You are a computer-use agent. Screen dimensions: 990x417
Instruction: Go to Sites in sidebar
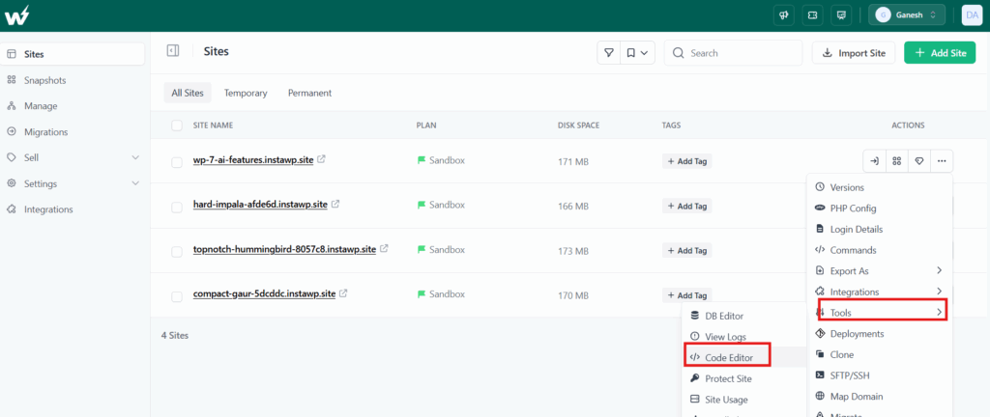click(73, 54)
